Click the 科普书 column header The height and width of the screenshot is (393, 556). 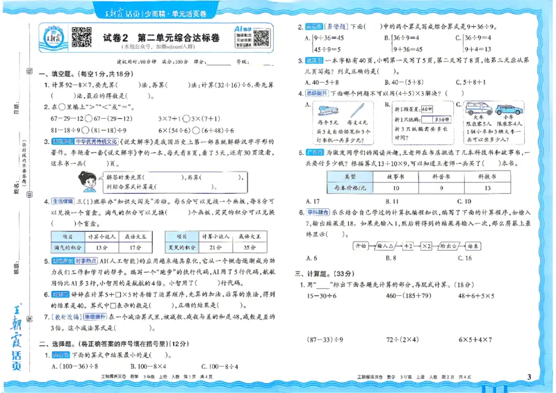click(441, 176)
